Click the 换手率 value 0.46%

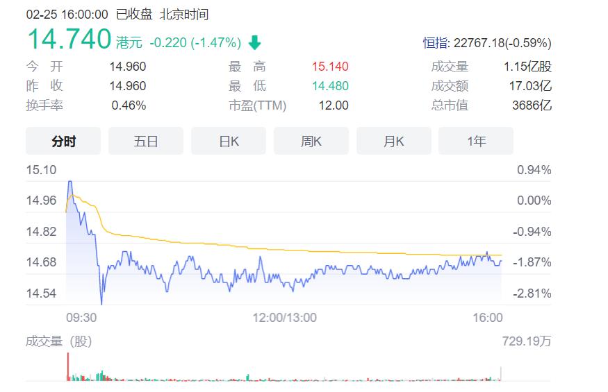point(129,105)
